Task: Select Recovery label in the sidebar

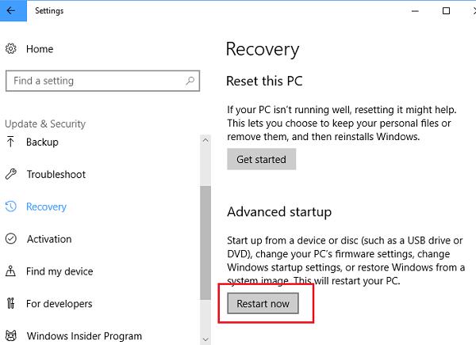Action: click(46, 207)
